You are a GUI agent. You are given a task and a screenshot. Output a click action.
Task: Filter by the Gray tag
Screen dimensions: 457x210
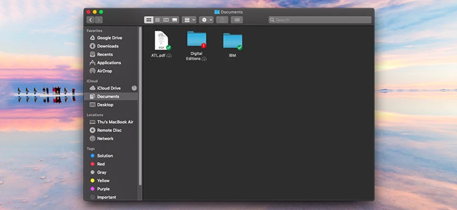(111, 172)
